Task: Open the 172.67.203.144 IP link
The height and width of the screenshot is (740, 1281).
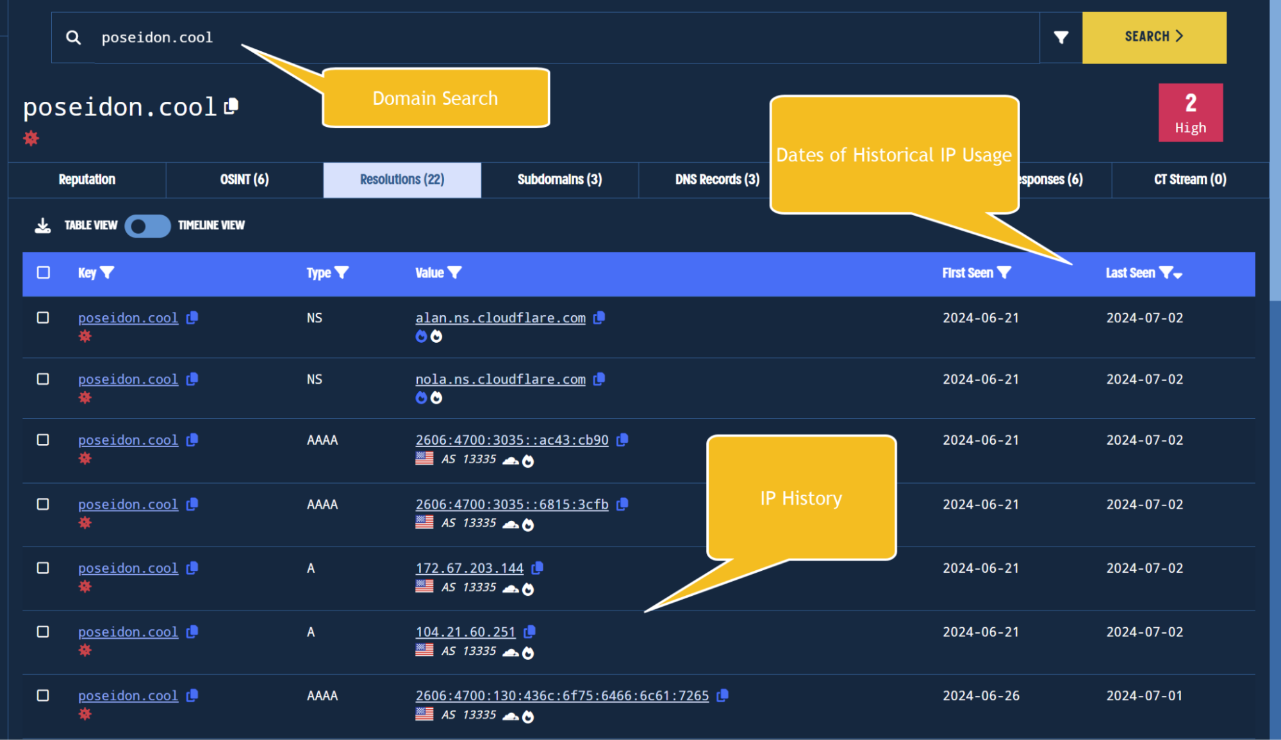Action: [x=470, y=568]
